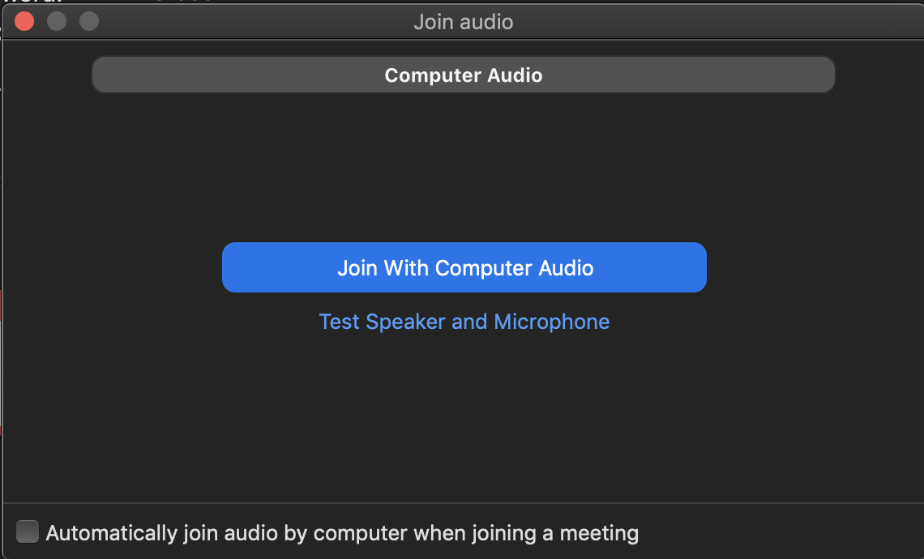
Task: Click the middle grey title bar button
Action: tap(57, 21)
